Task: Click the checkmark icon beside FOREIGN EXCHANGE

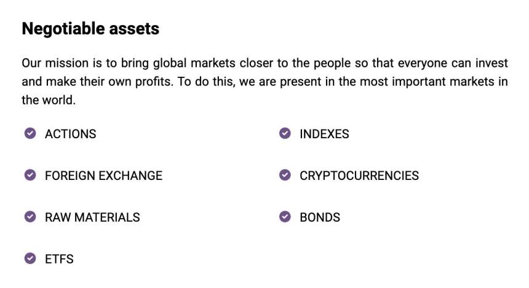Action: point(30,175)
